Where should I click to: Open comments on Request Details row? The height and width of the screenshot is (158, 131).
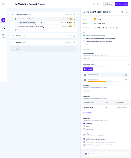coord(32,19)
